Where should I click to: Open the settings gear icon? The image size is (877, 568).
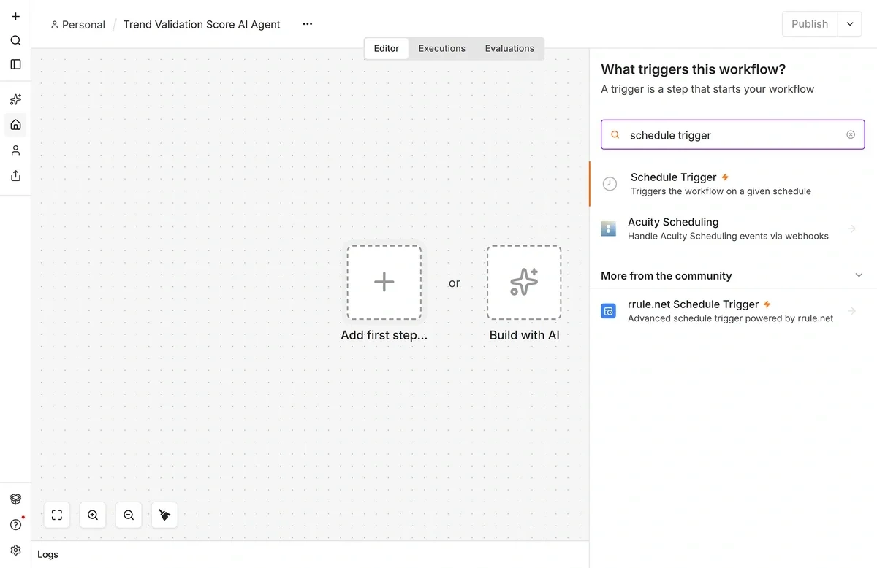[15, 550]
